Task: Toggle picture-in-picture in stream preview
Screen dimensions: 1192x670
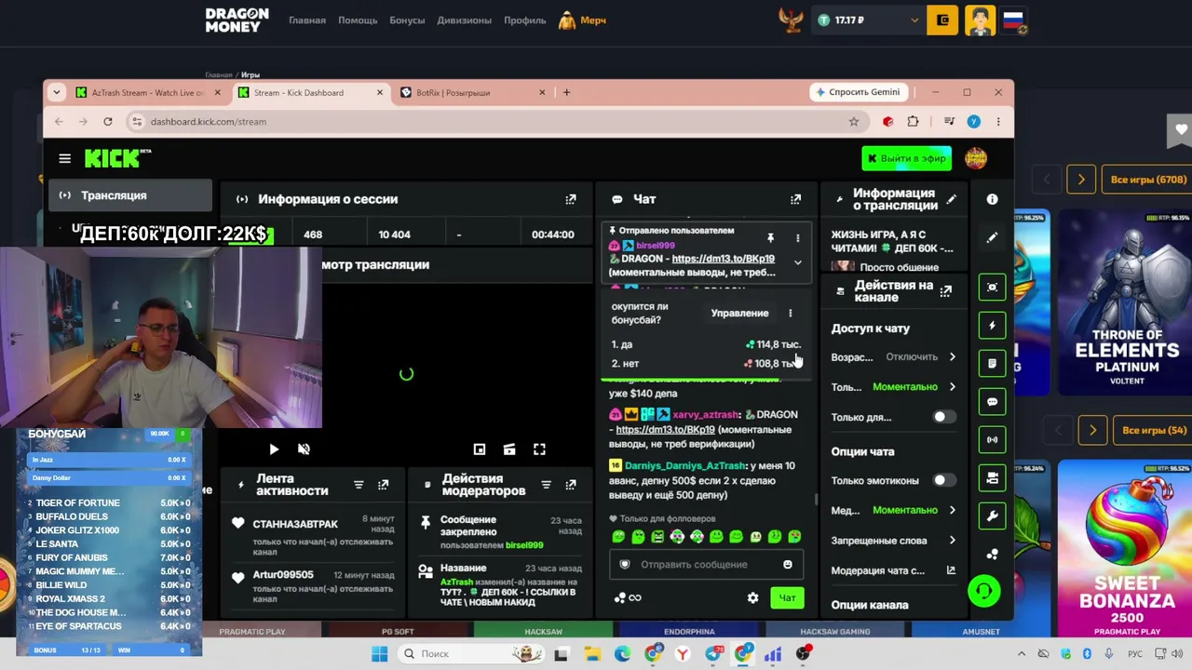Action: coord(480,449)
